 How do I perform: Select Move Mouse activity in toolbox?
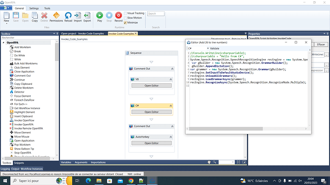point(22,136)
